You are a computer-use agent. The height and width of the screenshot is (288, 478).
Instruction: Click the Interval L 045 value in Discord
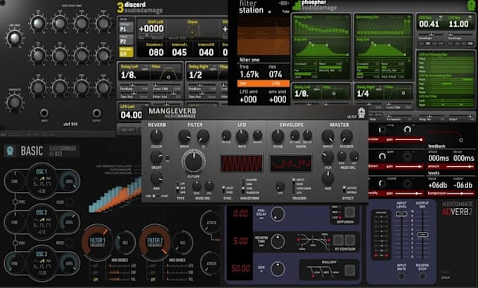[179, 53]
